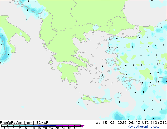Screen dimensions: 167x129
Task: Pick the 40–45 mm magenta swatch
Action: 71,126
